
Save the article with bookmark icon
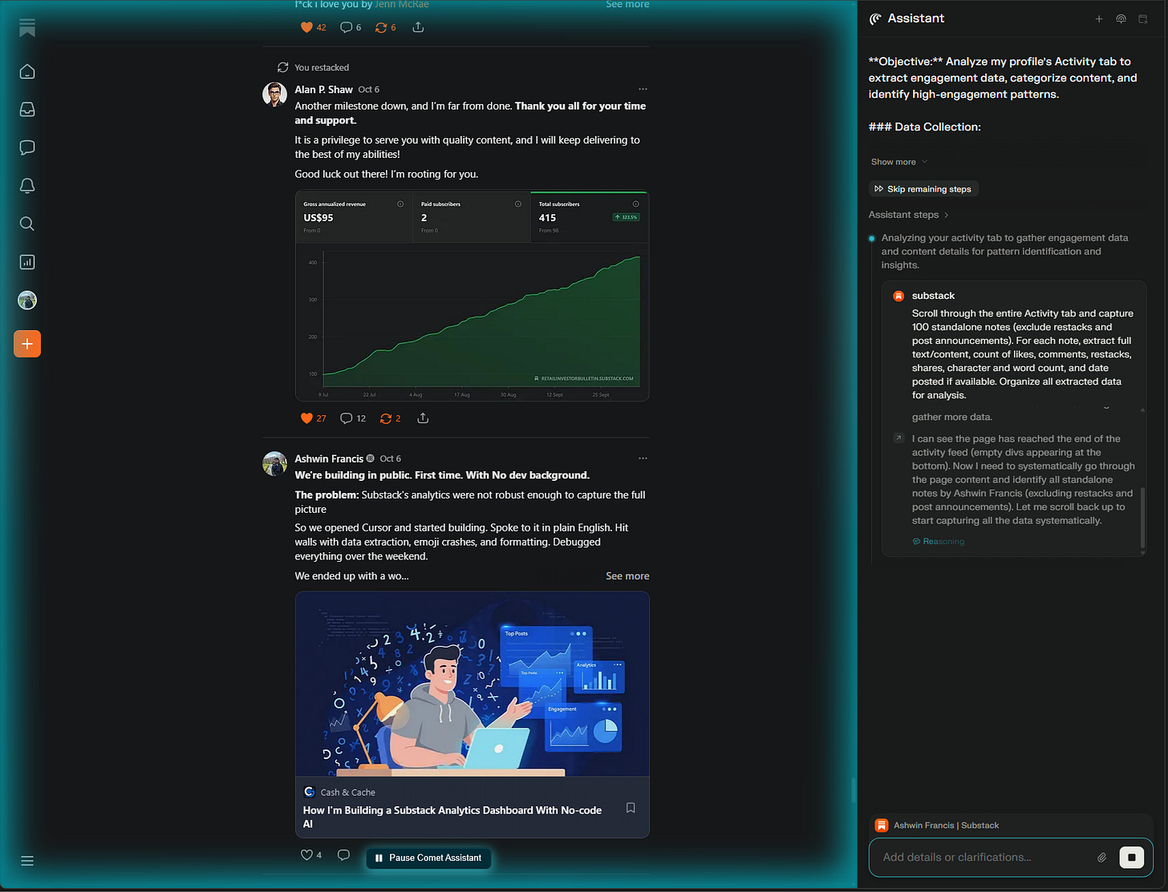(631, 808)
